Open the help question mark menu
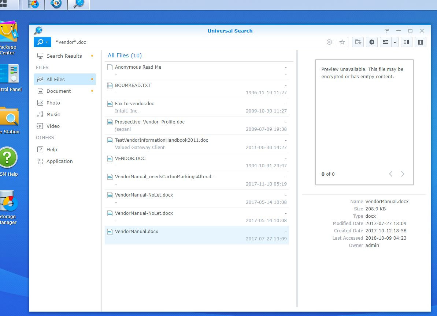 click(x=387, y=31)
